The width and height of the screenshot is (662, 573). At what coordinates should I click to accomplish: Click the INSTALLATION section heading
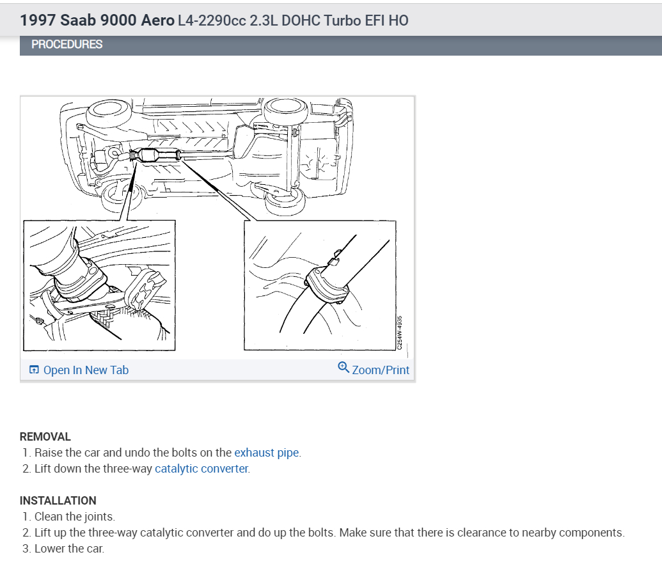point(58,501)
